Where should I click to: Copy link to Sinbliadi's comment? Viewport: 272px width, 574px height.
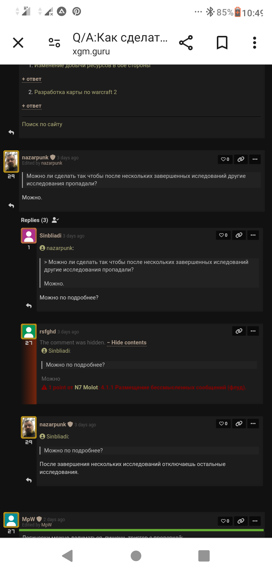(x=239, y=235)
